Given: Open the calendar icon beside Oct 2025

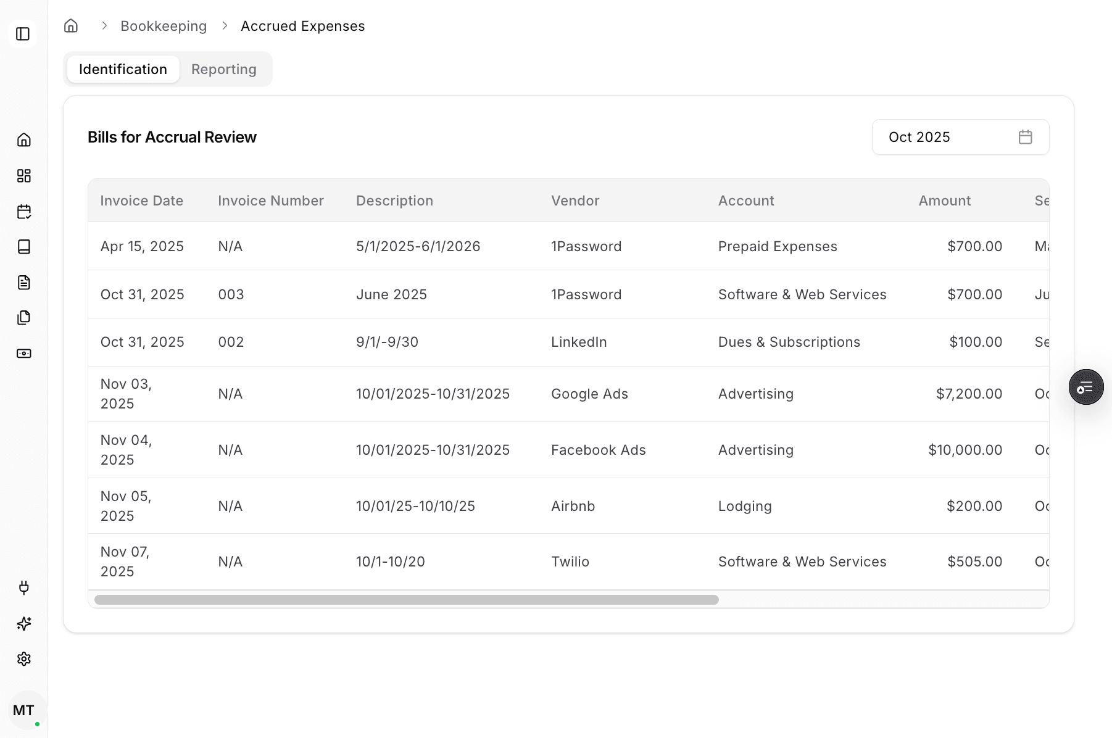Looking at the screenshot, I should coord(1026,137).
